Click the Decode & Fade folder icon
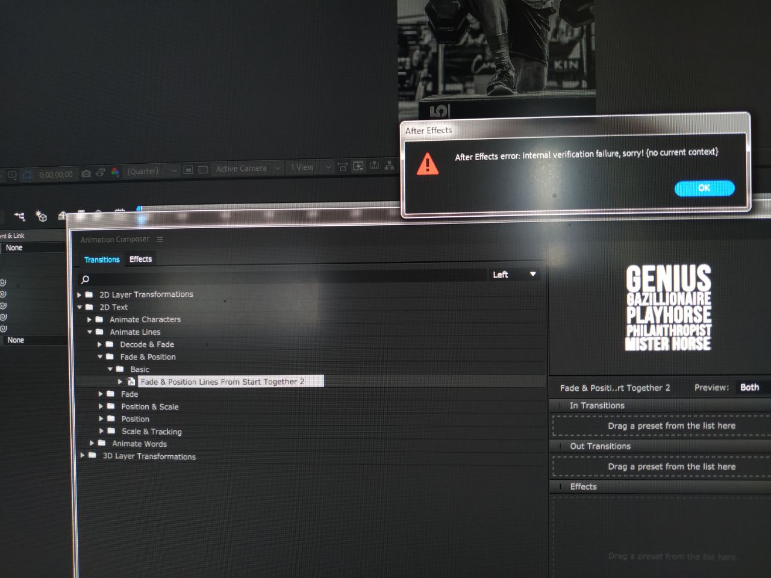771x578 pixels. pyautogui.click(x=110, y=344)
